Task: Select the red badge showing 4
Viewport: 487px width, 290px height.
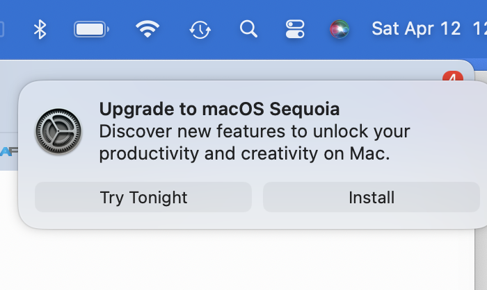Action: 453,76
